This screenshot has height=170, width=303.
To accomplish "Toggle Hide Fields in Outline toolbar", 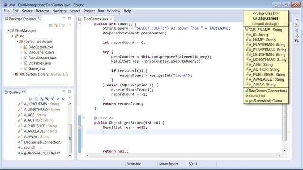I will pos(47,99).
